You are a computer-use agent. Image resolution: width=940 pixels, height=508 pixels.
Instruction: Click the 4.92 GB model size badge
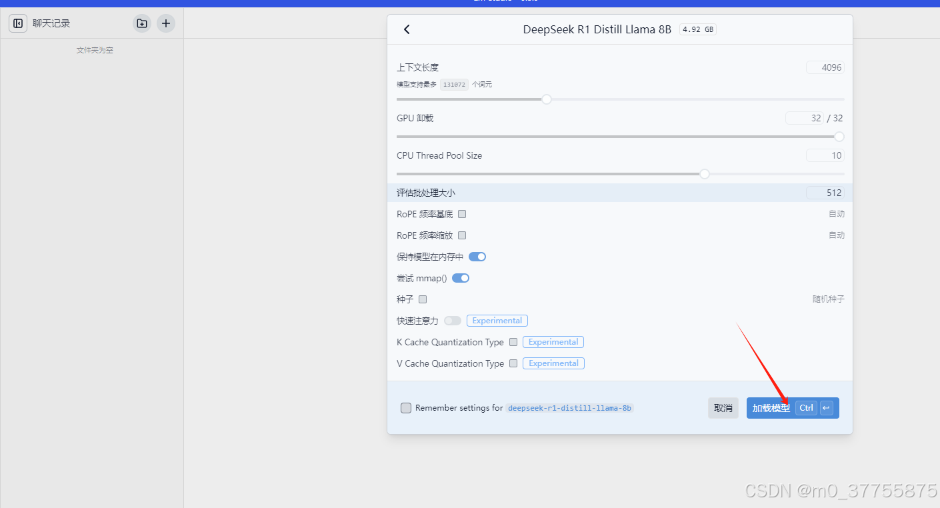coord(698,29)
